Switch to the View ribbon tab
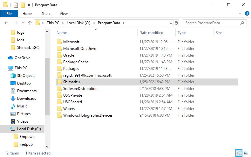This screenshot has height=157, width=251. 64,14
